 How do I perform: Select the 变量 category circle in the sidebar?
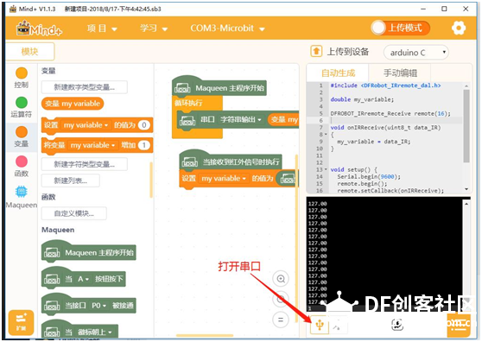point(22,132)
